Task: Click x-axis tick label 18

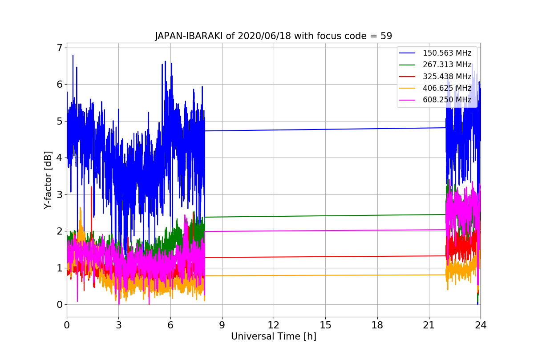Action: [377, 325]
